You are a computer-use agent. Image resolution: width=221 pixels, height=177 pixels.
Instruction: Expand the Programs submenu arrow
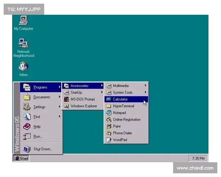[60, 87]
